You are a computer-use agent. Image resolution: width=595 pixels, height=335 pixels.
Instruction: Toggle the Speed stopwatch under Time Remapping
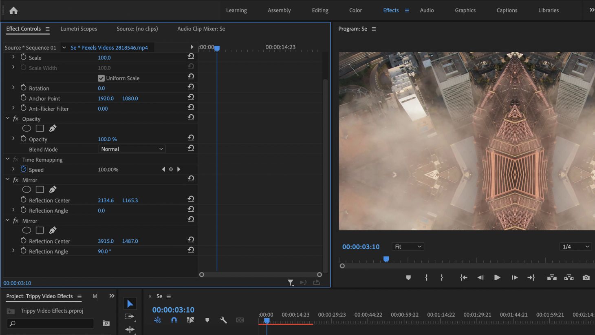pos(23,169)
